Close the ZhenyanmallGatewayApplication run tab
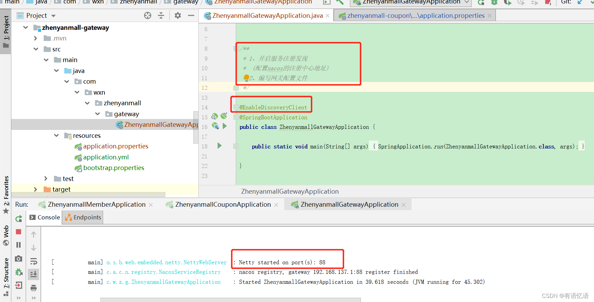This screenshot has height=302, width=594. tap(404, 205)
